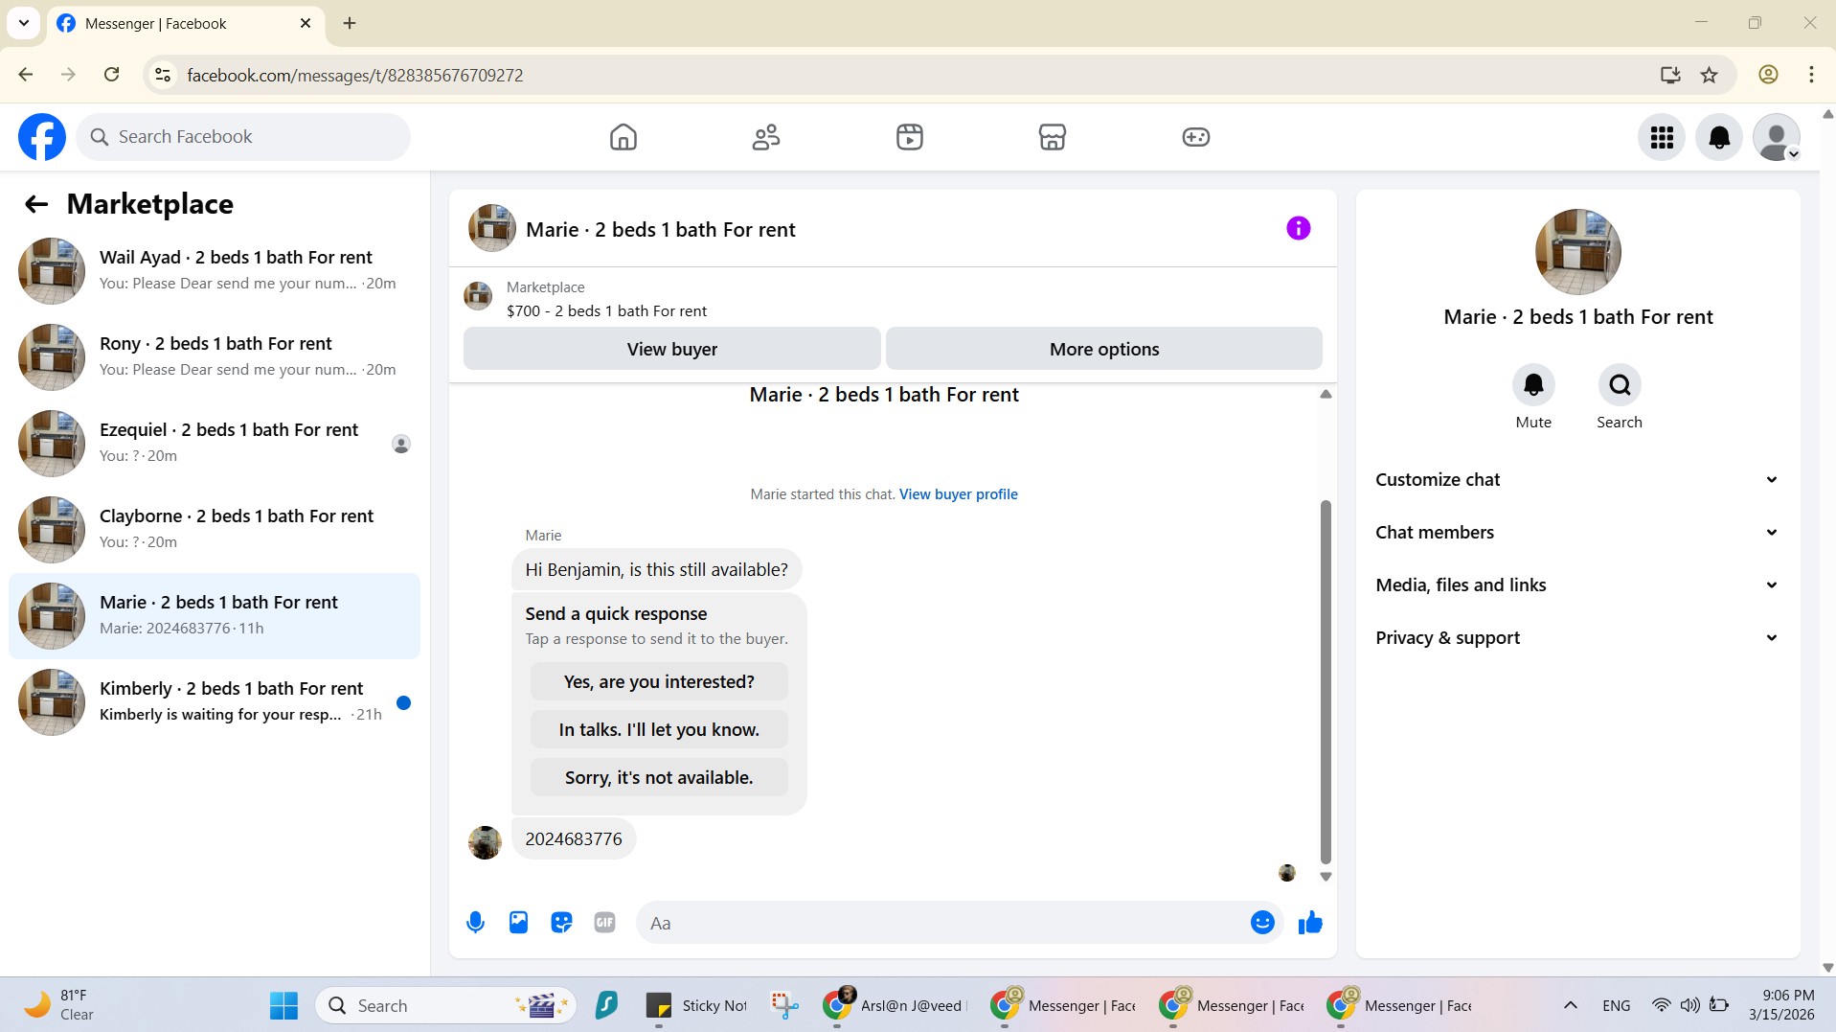The image size is (1836, 1032).
Task: Click the chat scrollbar down arrow
Action: click(x=1326, y=877)
